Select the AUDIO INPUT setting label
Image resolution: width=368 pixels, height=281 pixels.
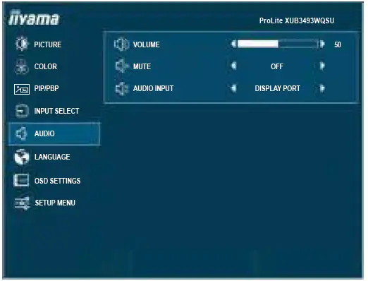(153, 88)
